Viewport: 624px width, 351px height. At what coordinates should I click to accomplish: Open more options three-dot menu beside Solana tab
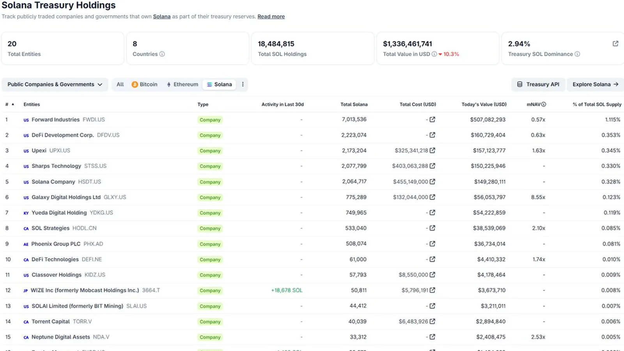pos(243,84)
